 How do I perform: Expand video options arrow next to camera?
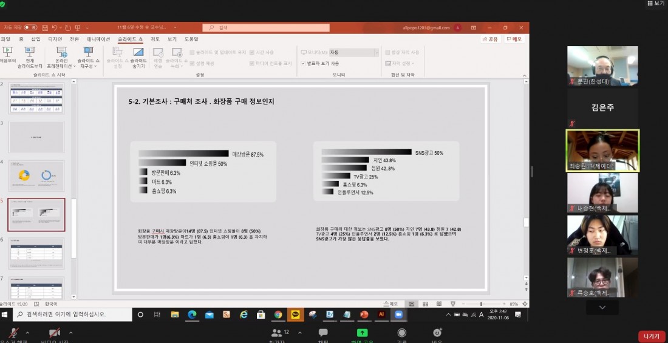click(x=70, y=333)
